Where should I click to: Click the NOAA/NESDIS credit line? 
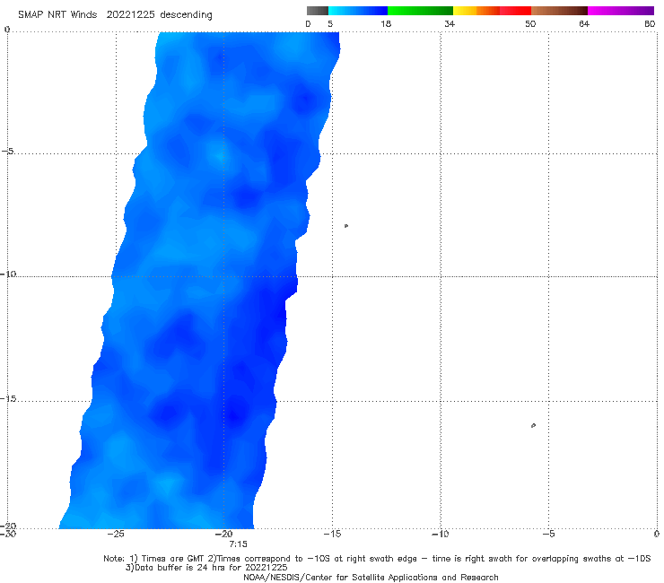coord(371,578)
